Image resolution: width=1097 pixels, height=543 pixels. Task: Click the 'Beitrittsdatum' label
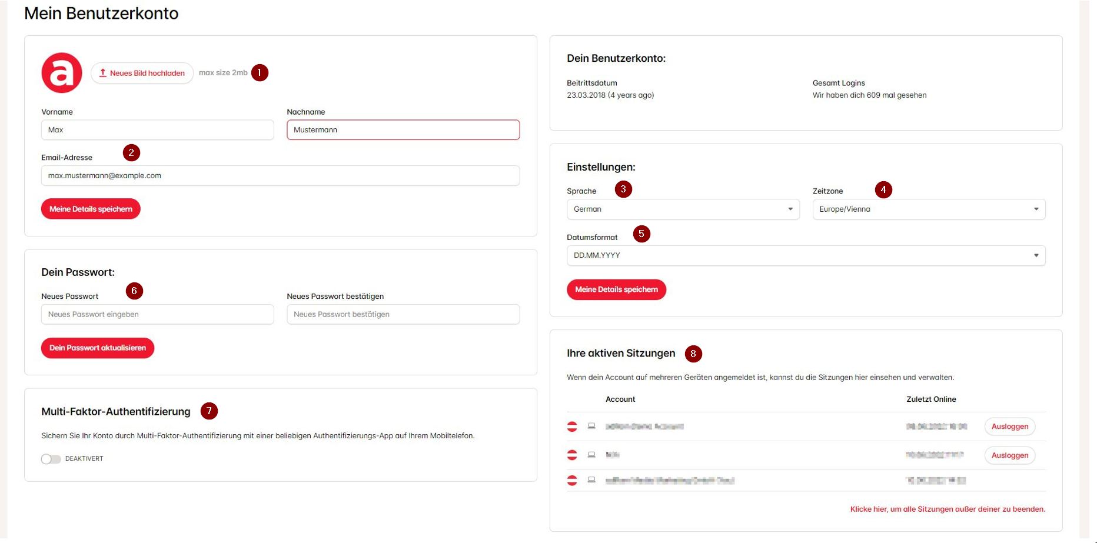pyautogui.click(x=592, y=83)
